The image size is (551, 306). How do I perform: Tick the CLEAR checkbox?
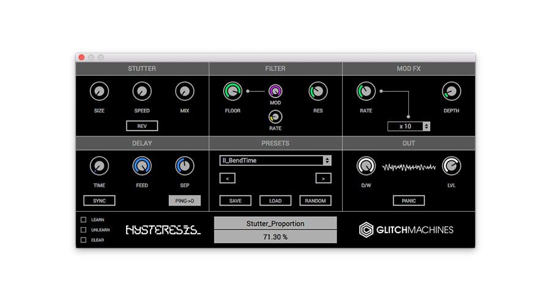pos(83,240)
